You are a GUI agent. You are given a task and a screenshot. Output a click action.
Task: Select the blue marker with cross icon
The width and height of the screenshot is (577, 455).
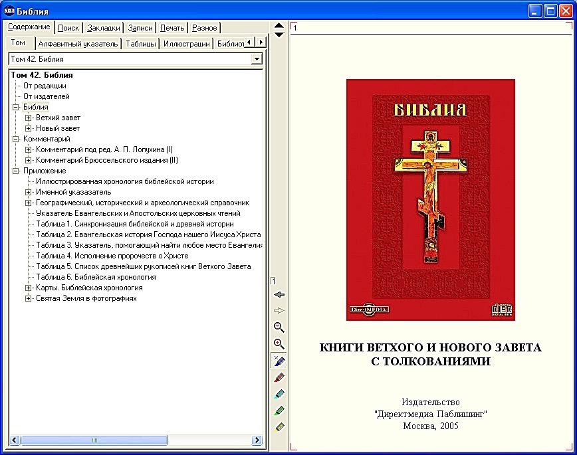coord(279,361)
